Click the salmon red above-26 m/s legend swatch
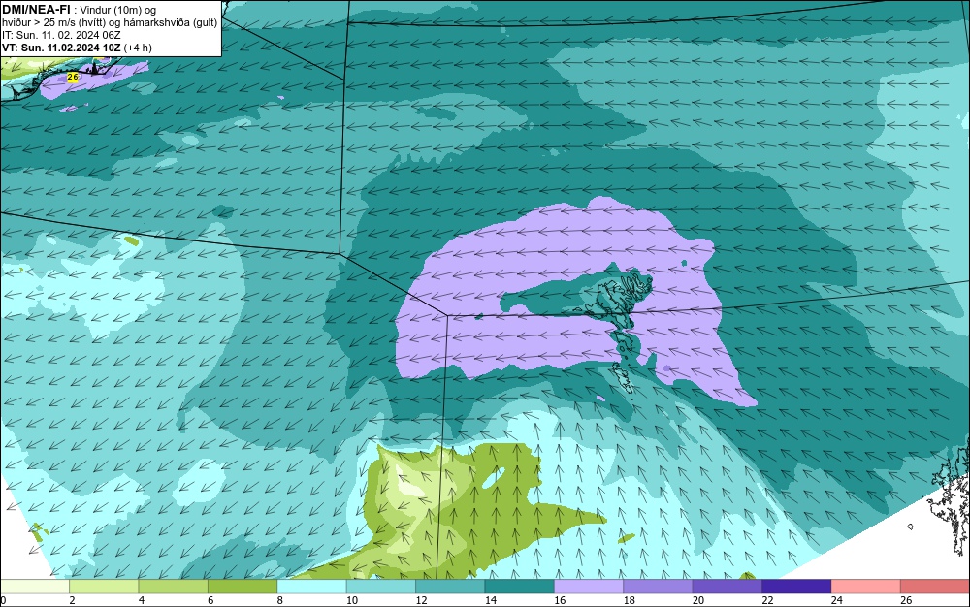This screenshot has height=607, width=970. tap(935, 587)
